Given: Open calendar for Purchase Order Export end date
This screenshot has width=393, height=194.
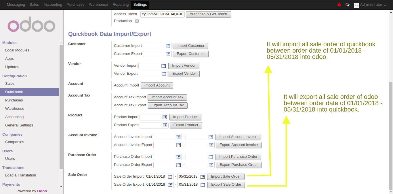Looking at the screenshot, I should (211, 165).
